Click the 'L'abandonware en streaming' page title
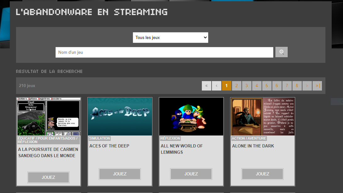The height and width of the screenshot is (193, 343). (92, 12)
